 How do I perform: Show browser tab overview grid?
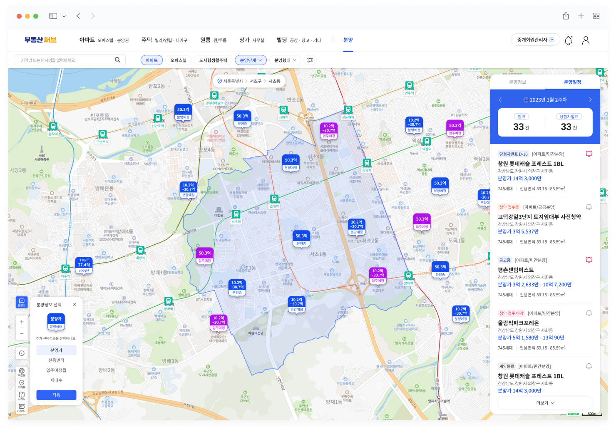(596, 16)
